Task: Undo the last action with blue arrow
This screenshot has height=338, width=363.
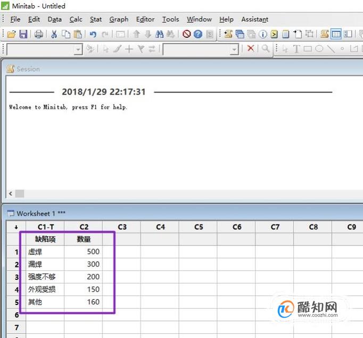Action: point(93,34)
